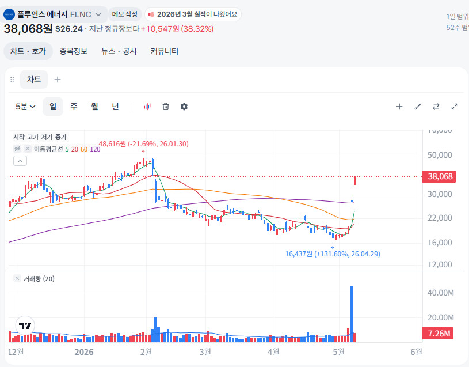
Task: Expand chart to fullscreen
Action: [455, 107]
